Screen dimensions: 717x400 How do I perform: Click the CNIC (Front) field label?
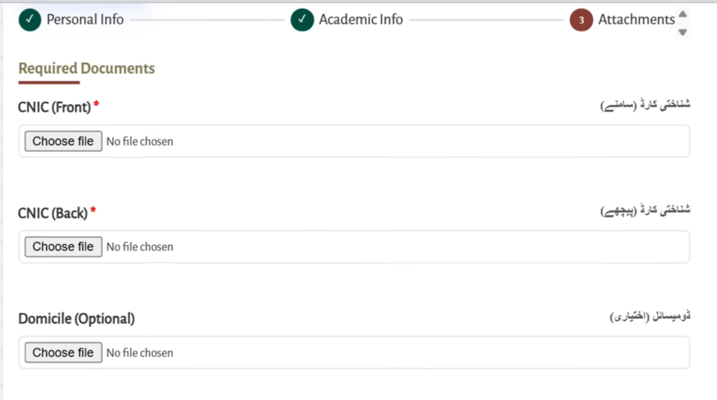(55, 108)
